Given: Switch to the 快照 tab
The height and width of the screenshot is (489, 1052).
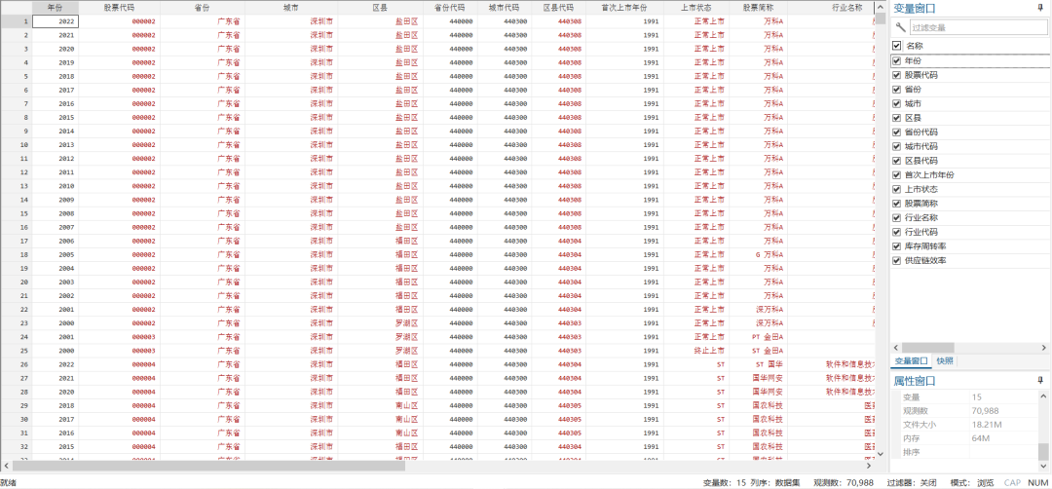Looking at the screenshot, I should click(945, 360).
